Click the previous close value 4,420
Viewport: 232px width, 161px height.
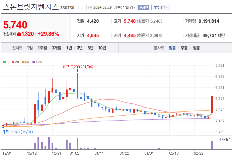(x=93, y=21)
